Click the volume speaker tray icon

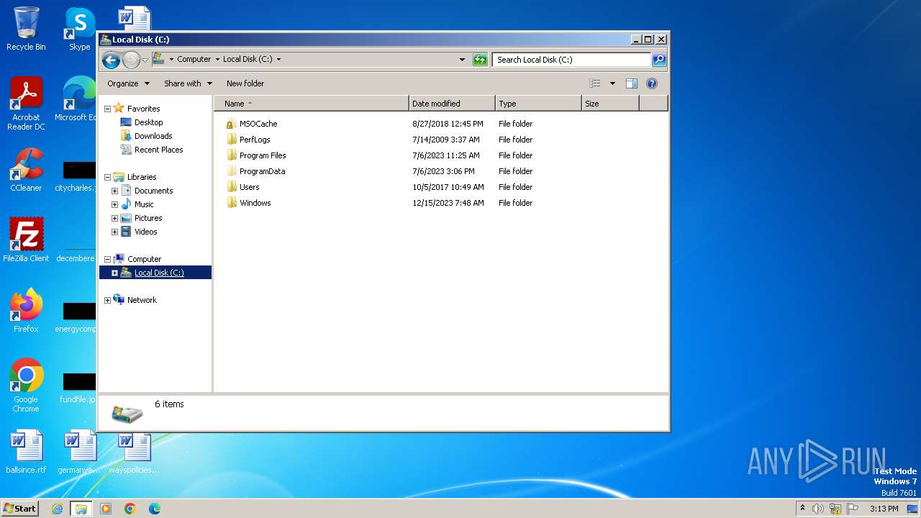818,509
